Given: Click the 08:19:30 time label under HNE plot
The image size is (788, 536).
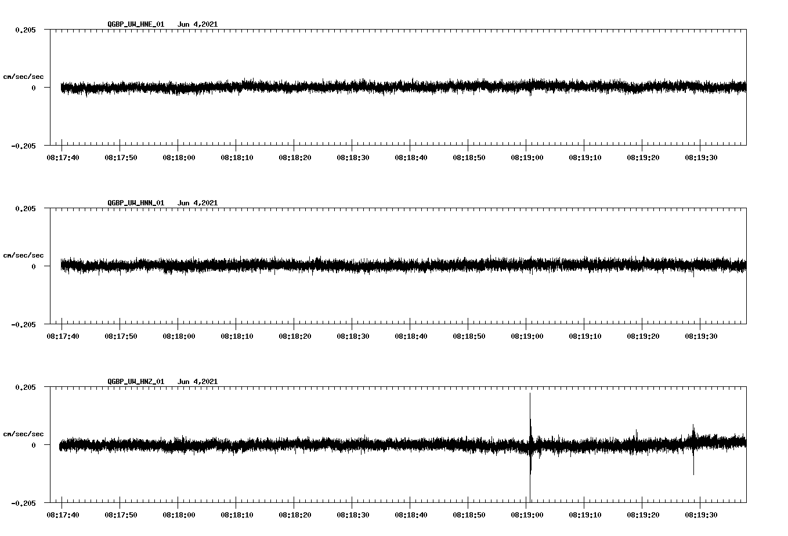Looking at the screenshot, I should 702,158.
